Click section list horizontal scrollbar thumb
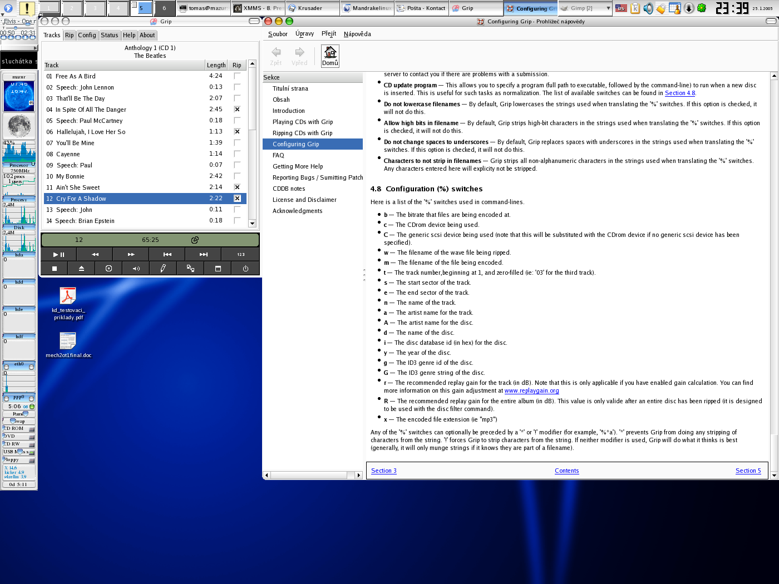Screen dimensions: 779x584 pyautogui.click(x=309, y=475)
